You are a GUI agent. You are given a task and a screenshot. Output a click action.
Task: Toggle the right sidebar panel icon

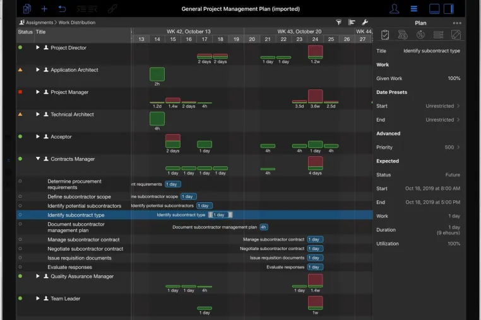point(449,9)
